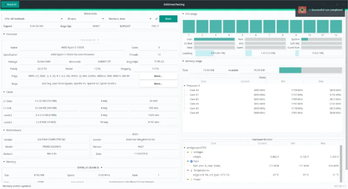The height and width of the screenshot is (189, 348).
Task: Select the Core #6 clock row
Action: pos(262,113)
